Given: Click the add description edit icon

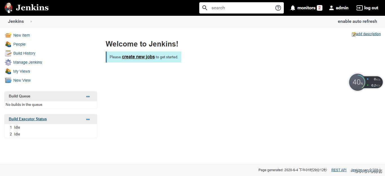Looking at the screenshot, I should [354, 34].
